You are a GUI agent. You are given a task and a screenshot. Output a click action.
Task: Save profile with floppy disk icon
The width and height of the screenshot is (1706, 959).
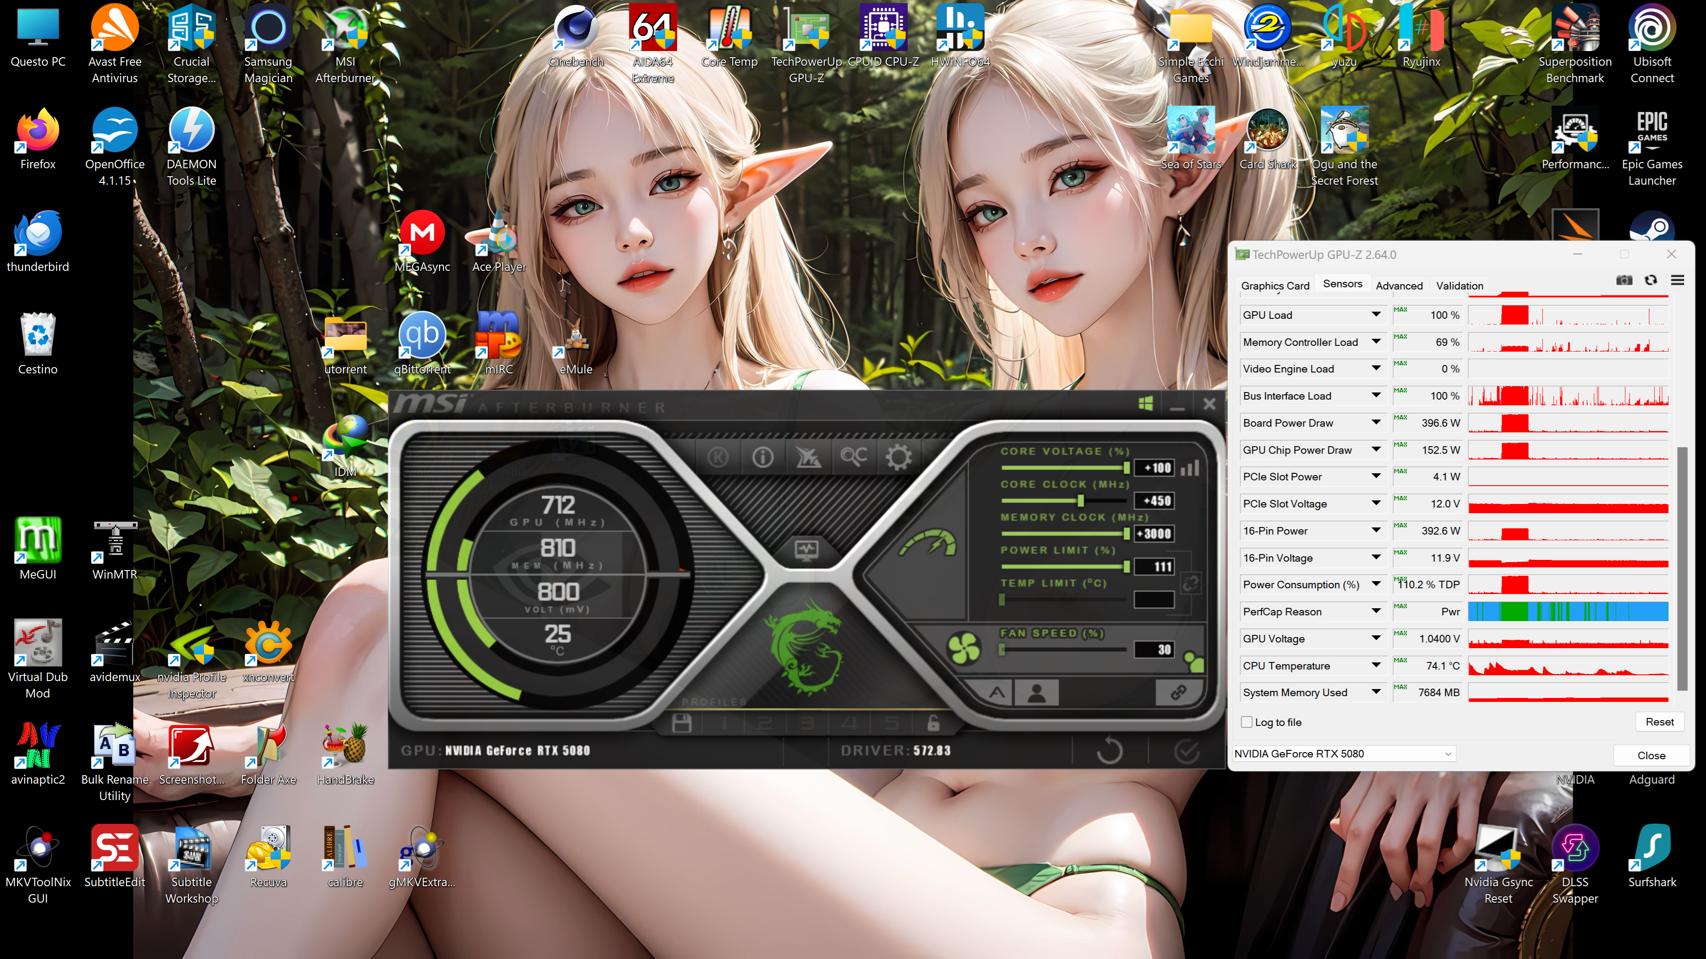(x=682, y=723)
